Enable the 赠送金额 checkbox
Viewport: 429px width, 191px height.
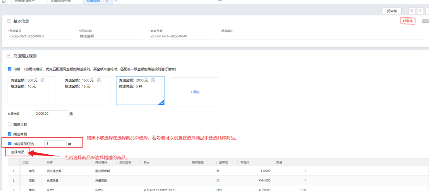click(10, 124)
